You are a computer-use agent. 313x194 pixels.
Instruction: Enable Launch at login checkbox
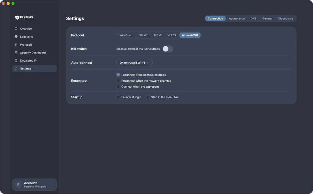(x=118, y=97)
